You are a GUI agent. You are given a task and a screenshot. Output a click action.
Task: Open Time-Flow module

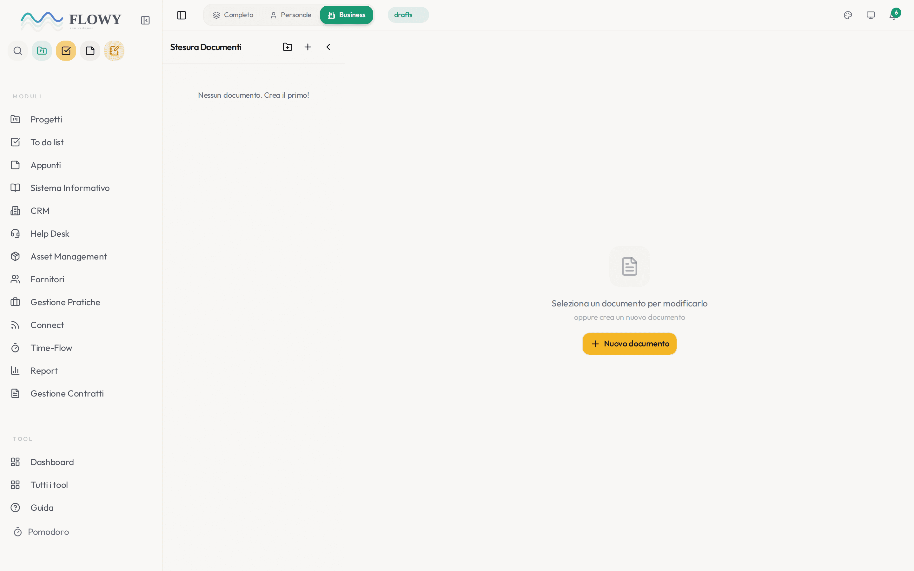[x=81, y=348]
